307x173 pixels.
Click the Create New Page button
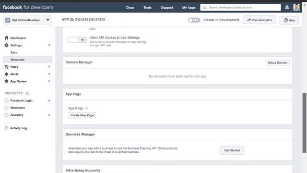point(82,115)
